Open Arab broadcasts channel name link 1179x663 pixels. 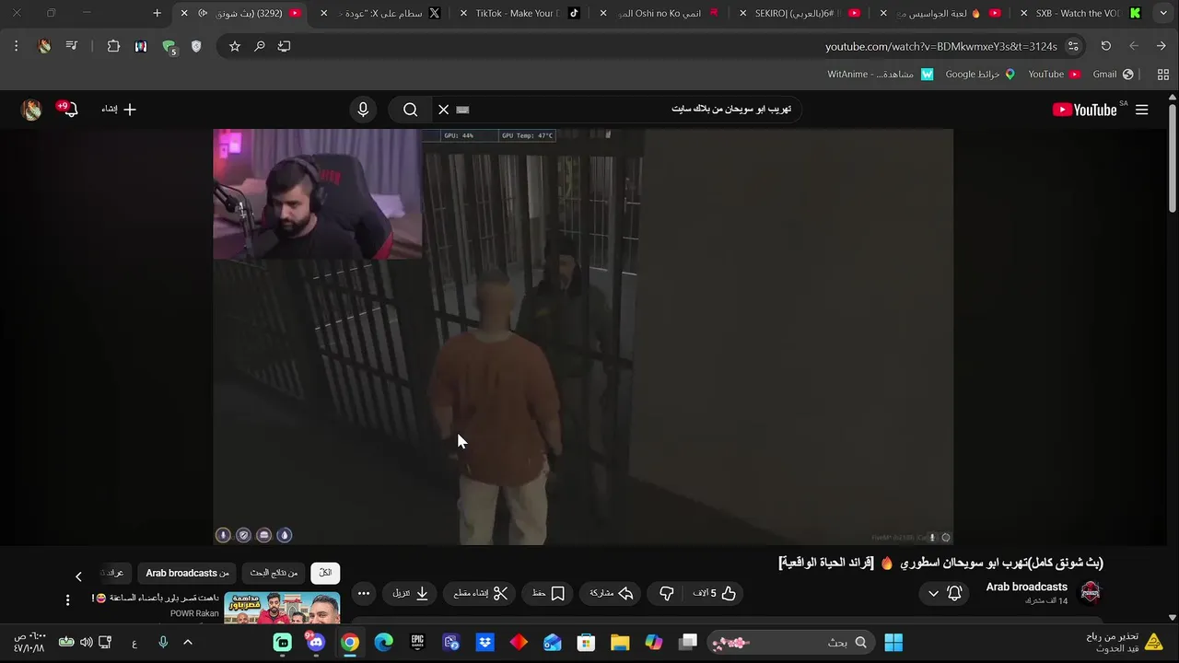1026,587
